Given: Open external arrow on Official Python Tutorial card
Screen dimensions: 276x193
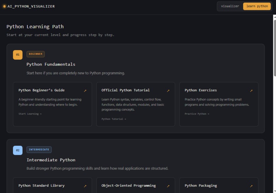Looking at the screenshot, I should click(168, 91).
